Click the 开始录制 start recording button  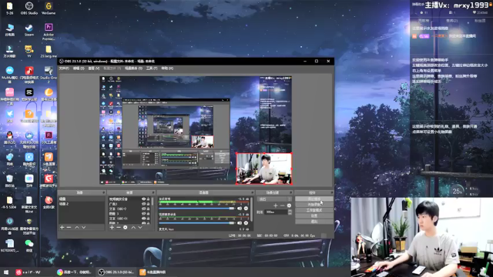[x=314, y=205]
